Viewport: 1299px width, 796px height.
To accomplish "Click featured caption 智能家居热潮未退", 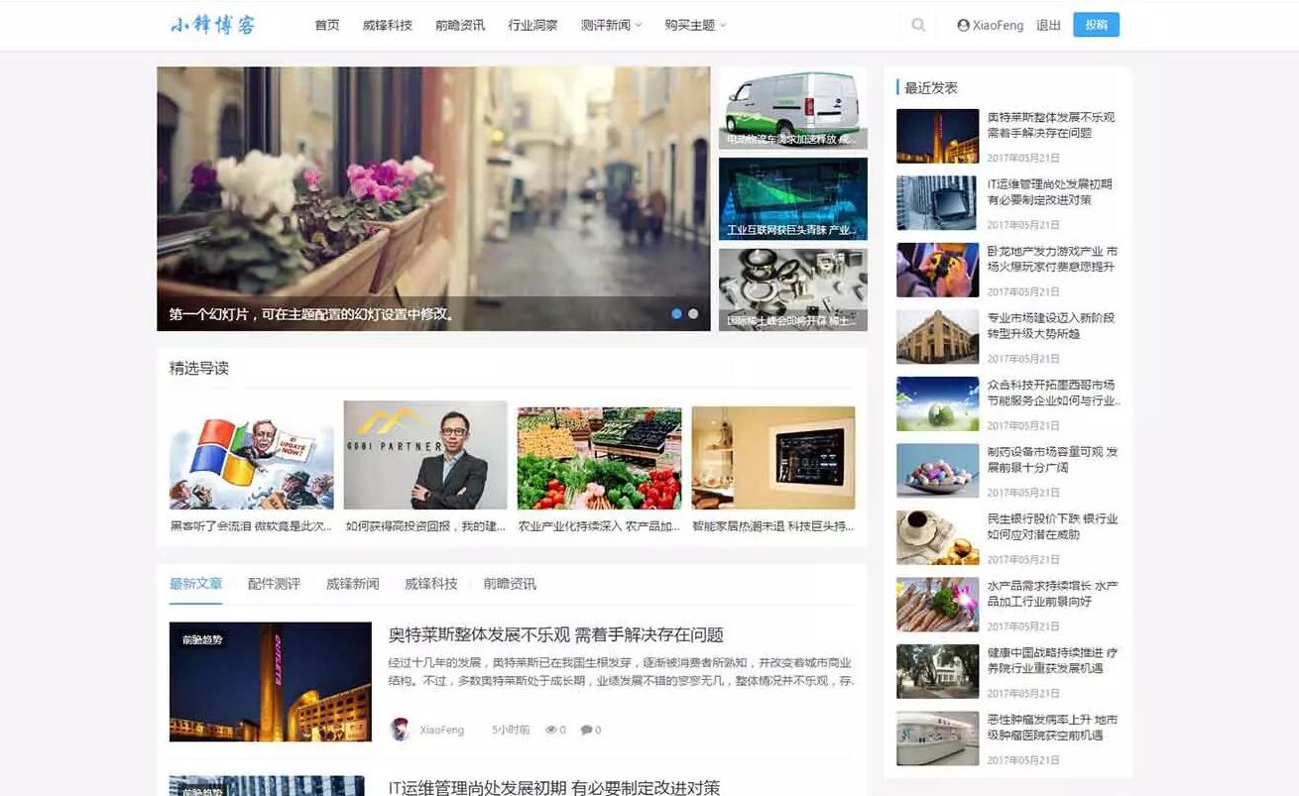I will click(x=773, y=526).
